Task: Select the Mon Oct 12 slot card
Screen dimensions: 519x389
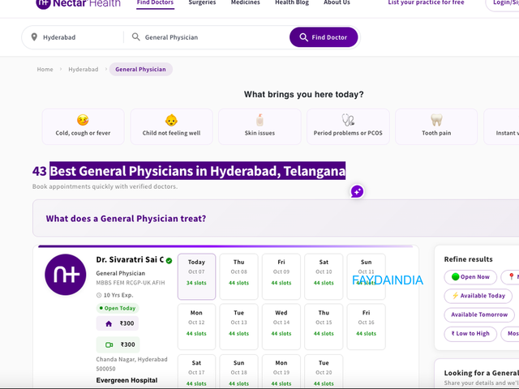Action: click(196, 327)
